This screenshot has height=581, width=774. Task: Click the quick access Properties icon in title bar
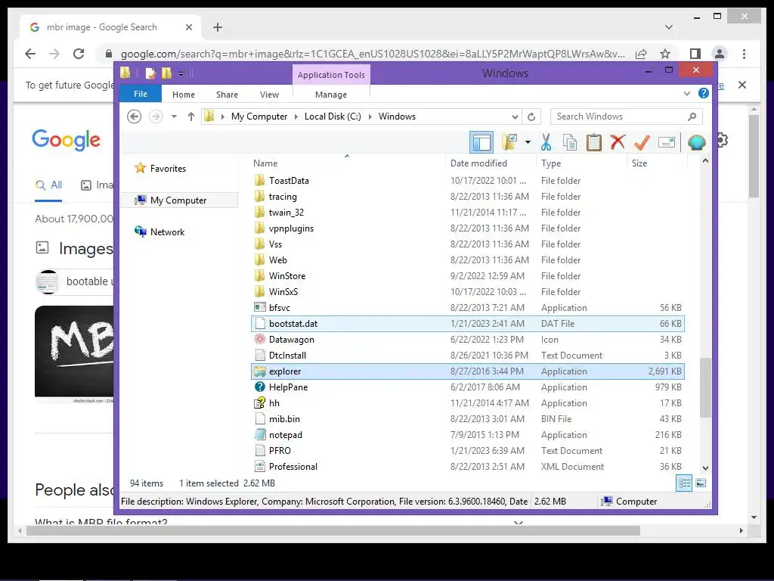tap(150, 73)
